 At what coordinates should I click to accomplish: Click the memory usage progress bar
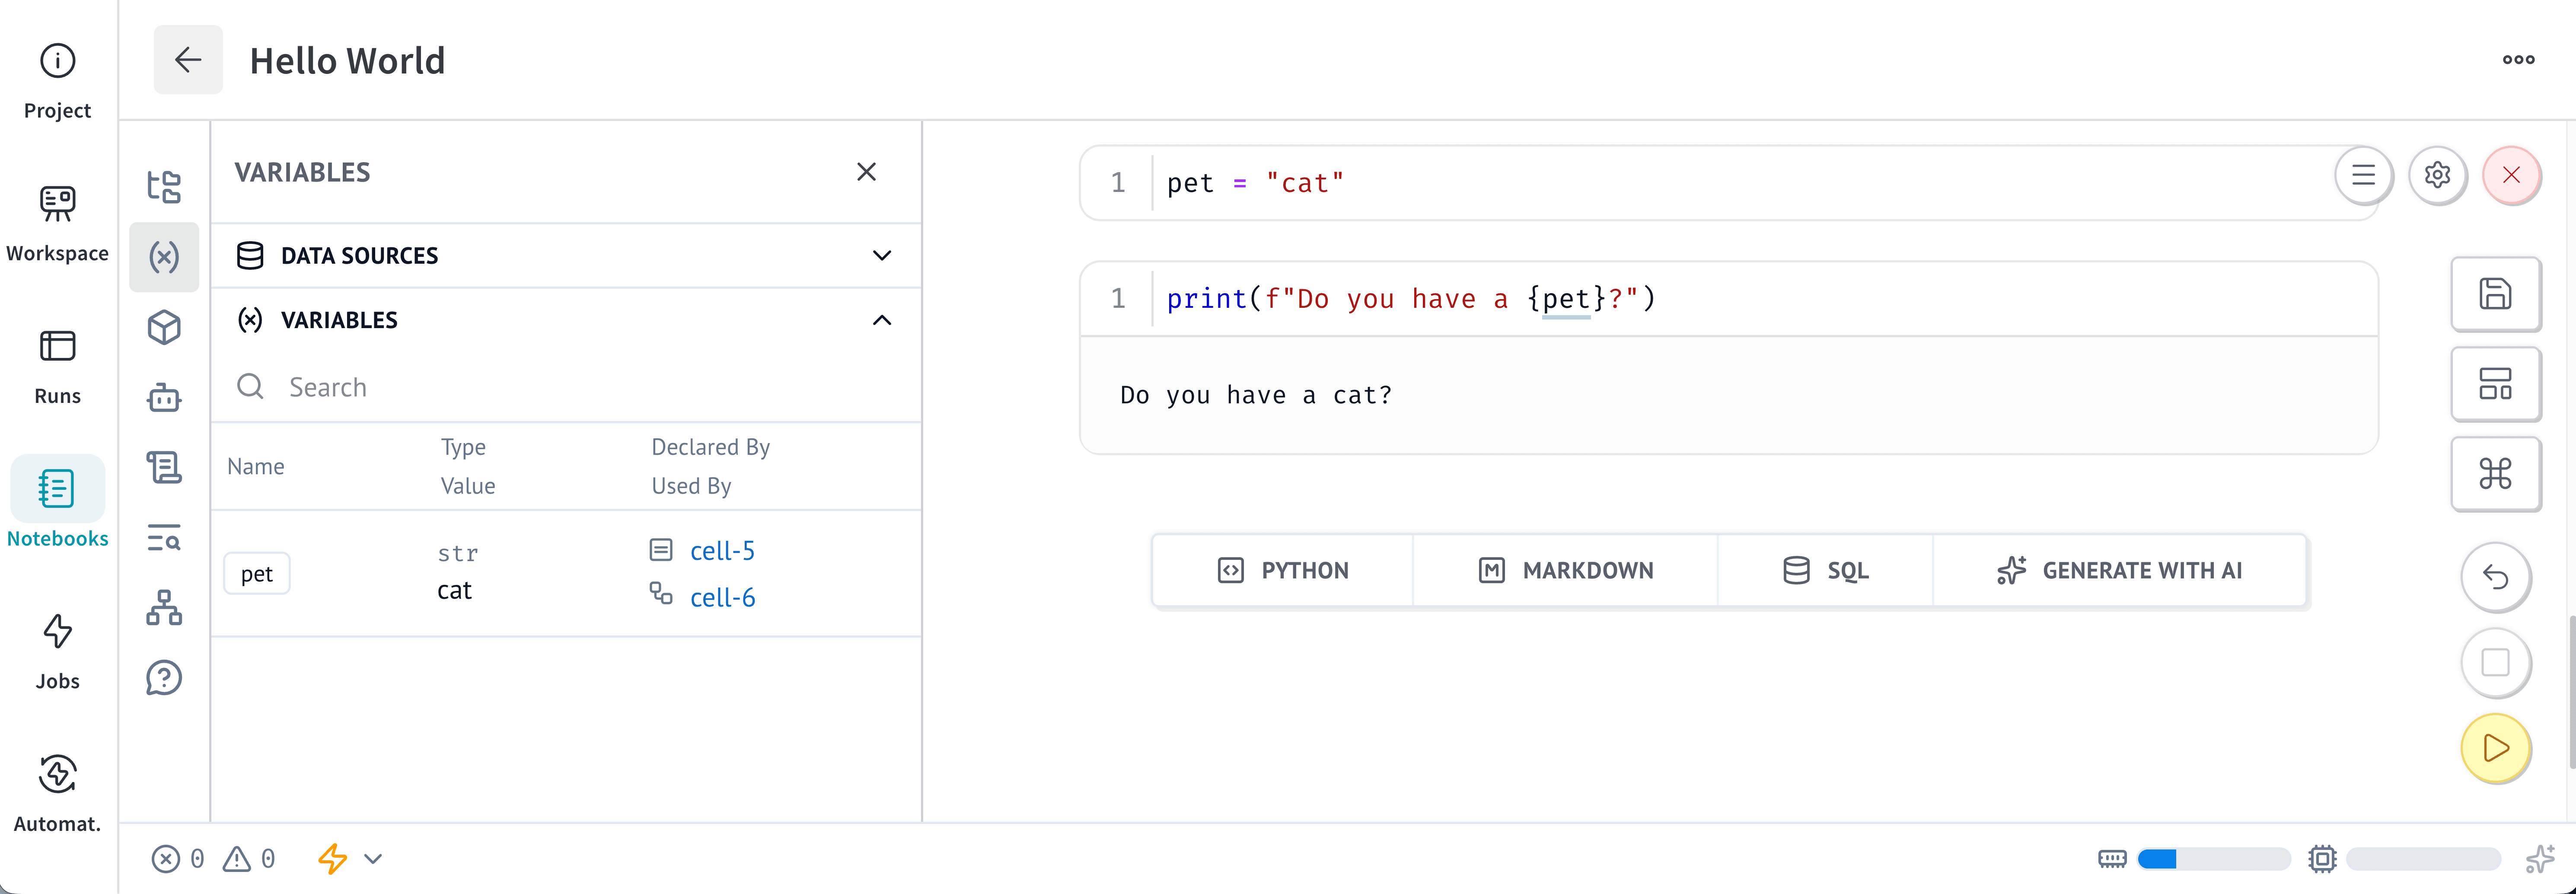click(x=2213, y=859)
